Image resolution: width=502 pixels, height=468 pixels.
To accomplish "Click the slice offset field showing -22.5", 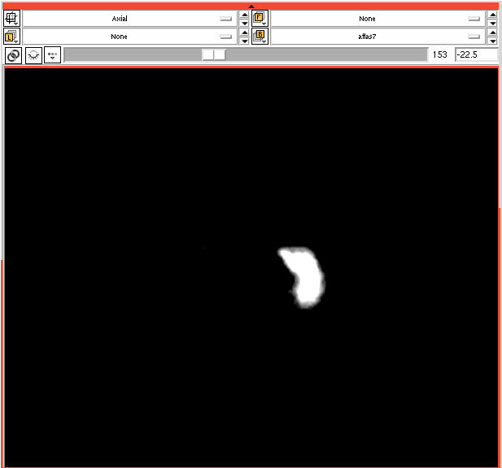I will (476, 54).
